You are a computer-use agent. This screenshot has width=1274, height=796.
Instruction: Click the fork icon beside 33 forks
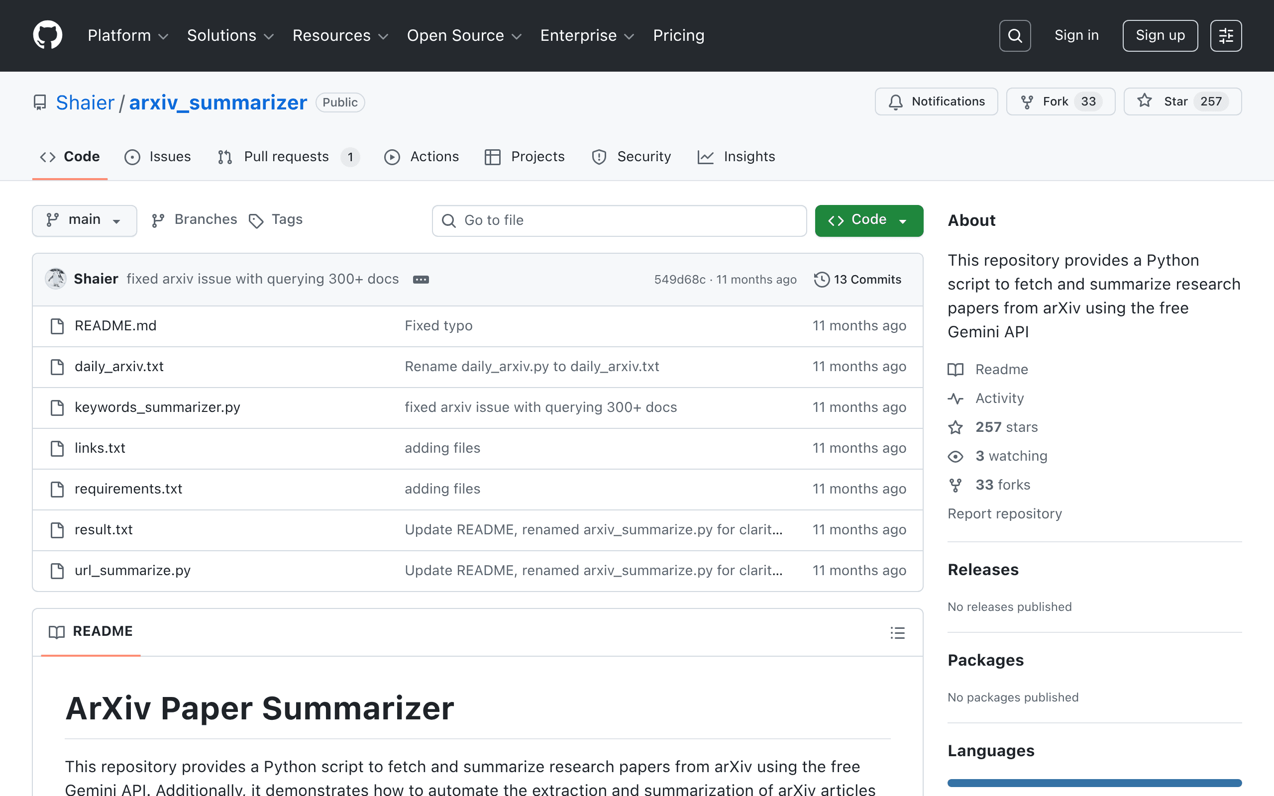tap(955, 485)
